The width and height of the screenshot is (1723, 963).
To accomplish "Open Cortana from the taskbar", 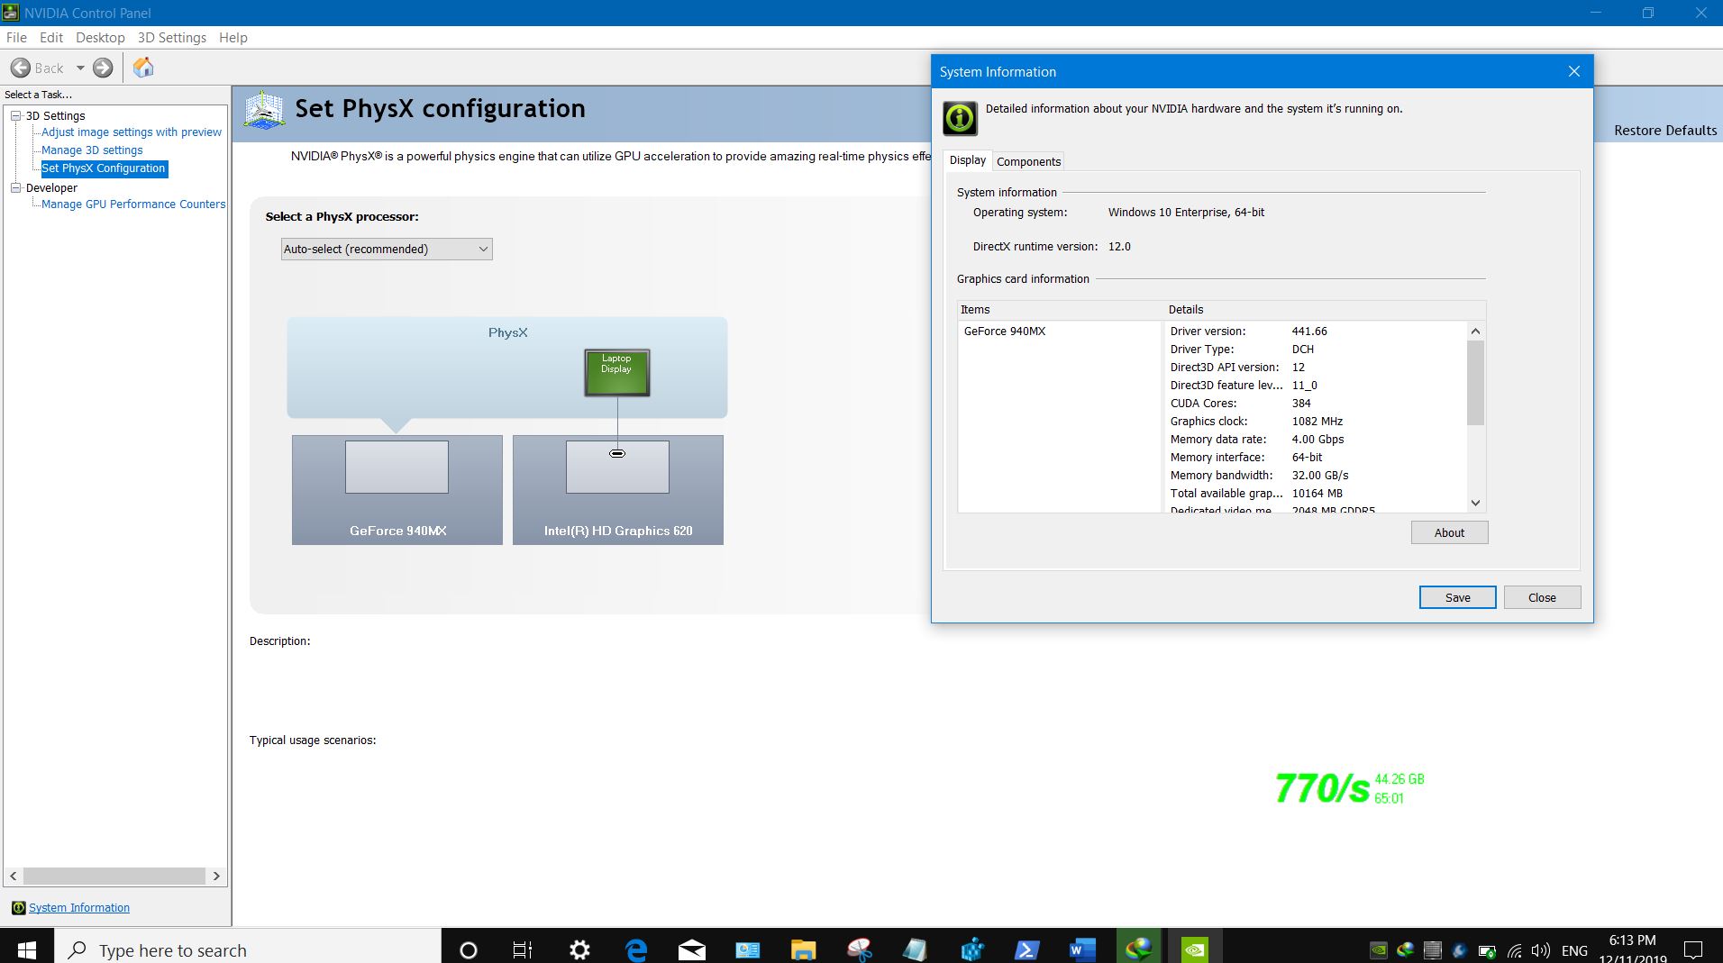I will pos(469,949).
